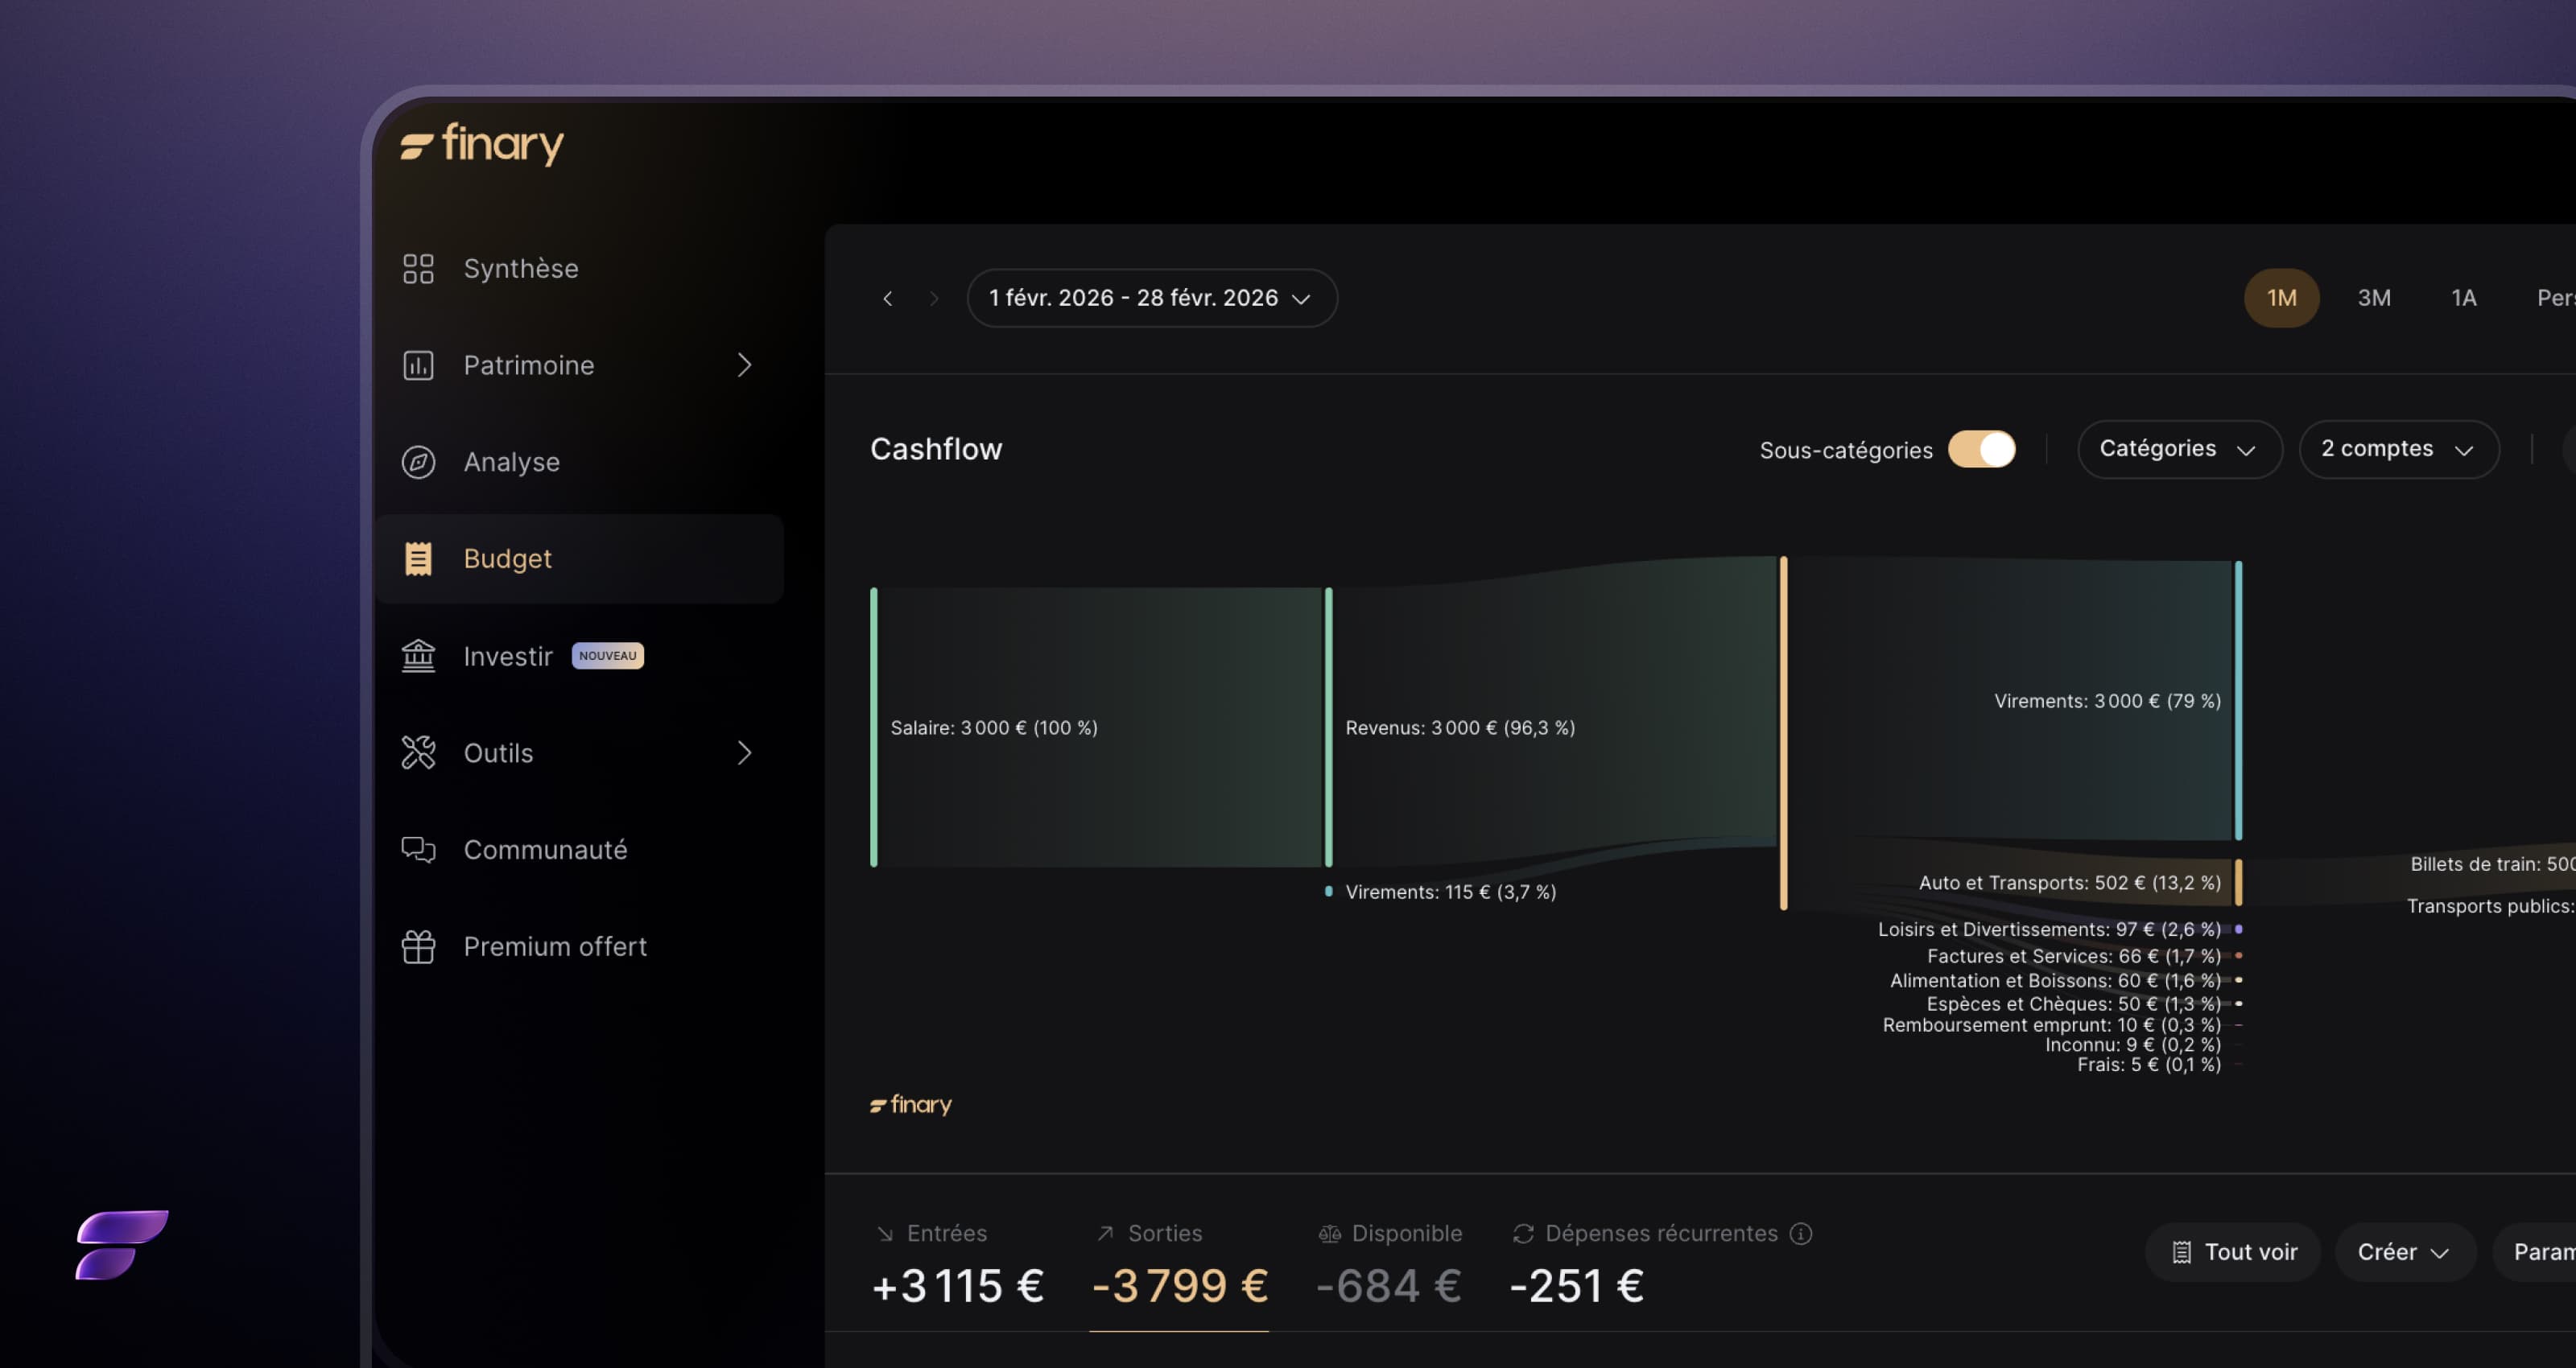
Task: Toggle the Sous-catégories switch
Action: point(1981,449)
